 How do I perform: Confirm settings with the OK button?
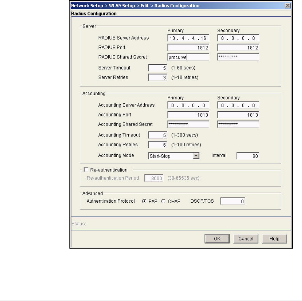click(x=217, y=239)
